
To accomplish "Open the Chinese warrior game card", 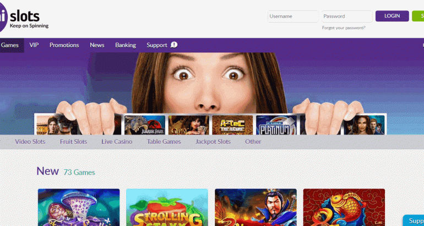I will (256, 207).
